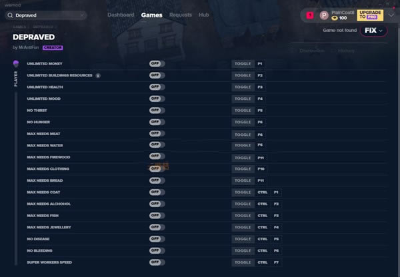Go to the Hub tab

coord(203,15)
